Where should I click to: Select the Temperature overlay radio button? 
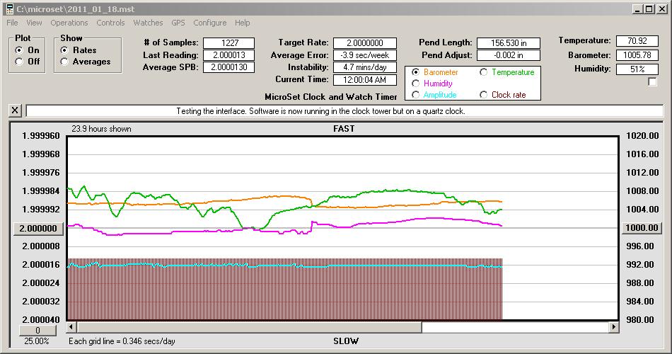[483, 72]
